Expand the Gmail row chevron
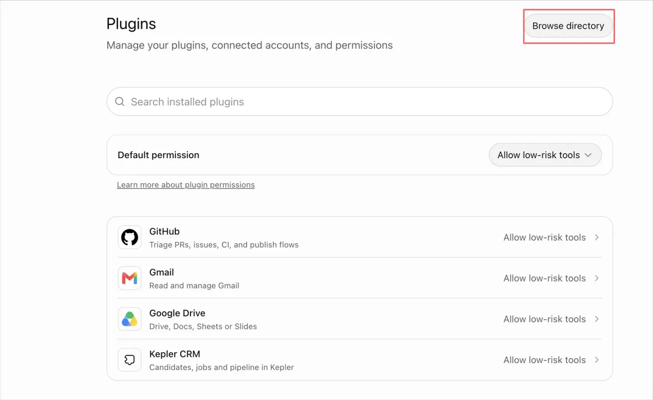The image size is (653, 400). (596, 278)
